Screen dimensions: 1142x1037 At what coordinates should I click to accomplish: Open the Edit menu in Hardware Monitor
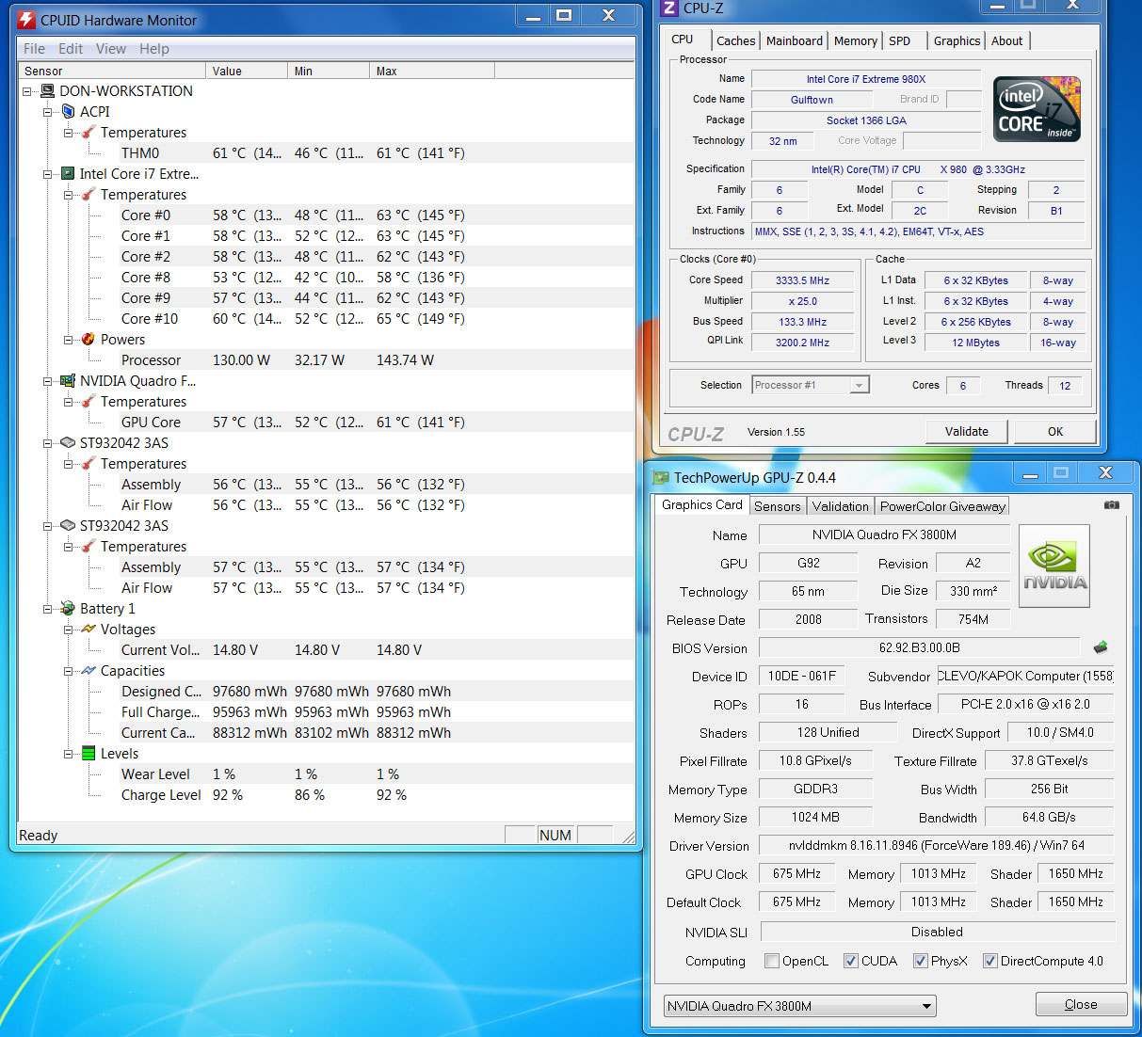[71, 49]
